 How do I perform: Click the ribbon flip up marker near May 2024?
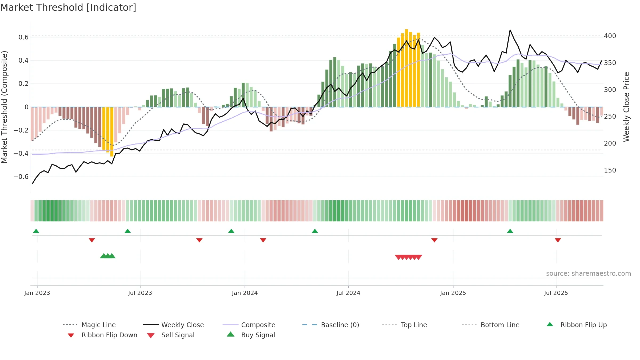(x=315, y=231)
